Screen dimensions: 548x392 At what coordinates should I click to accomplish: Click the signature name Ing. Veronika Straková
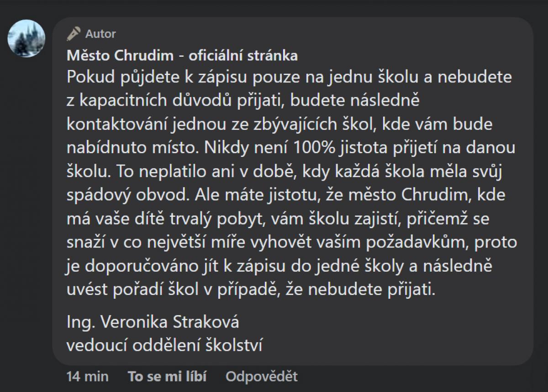point(153,322)
